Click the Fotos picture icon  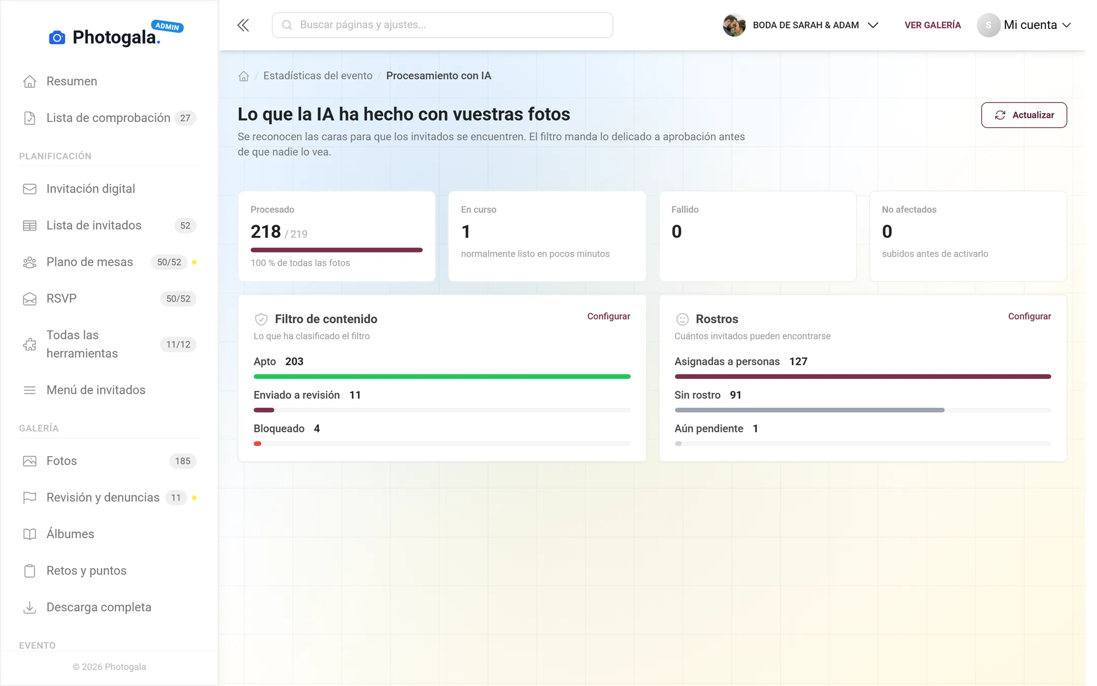pyautogui.click(x=29, y=461)
